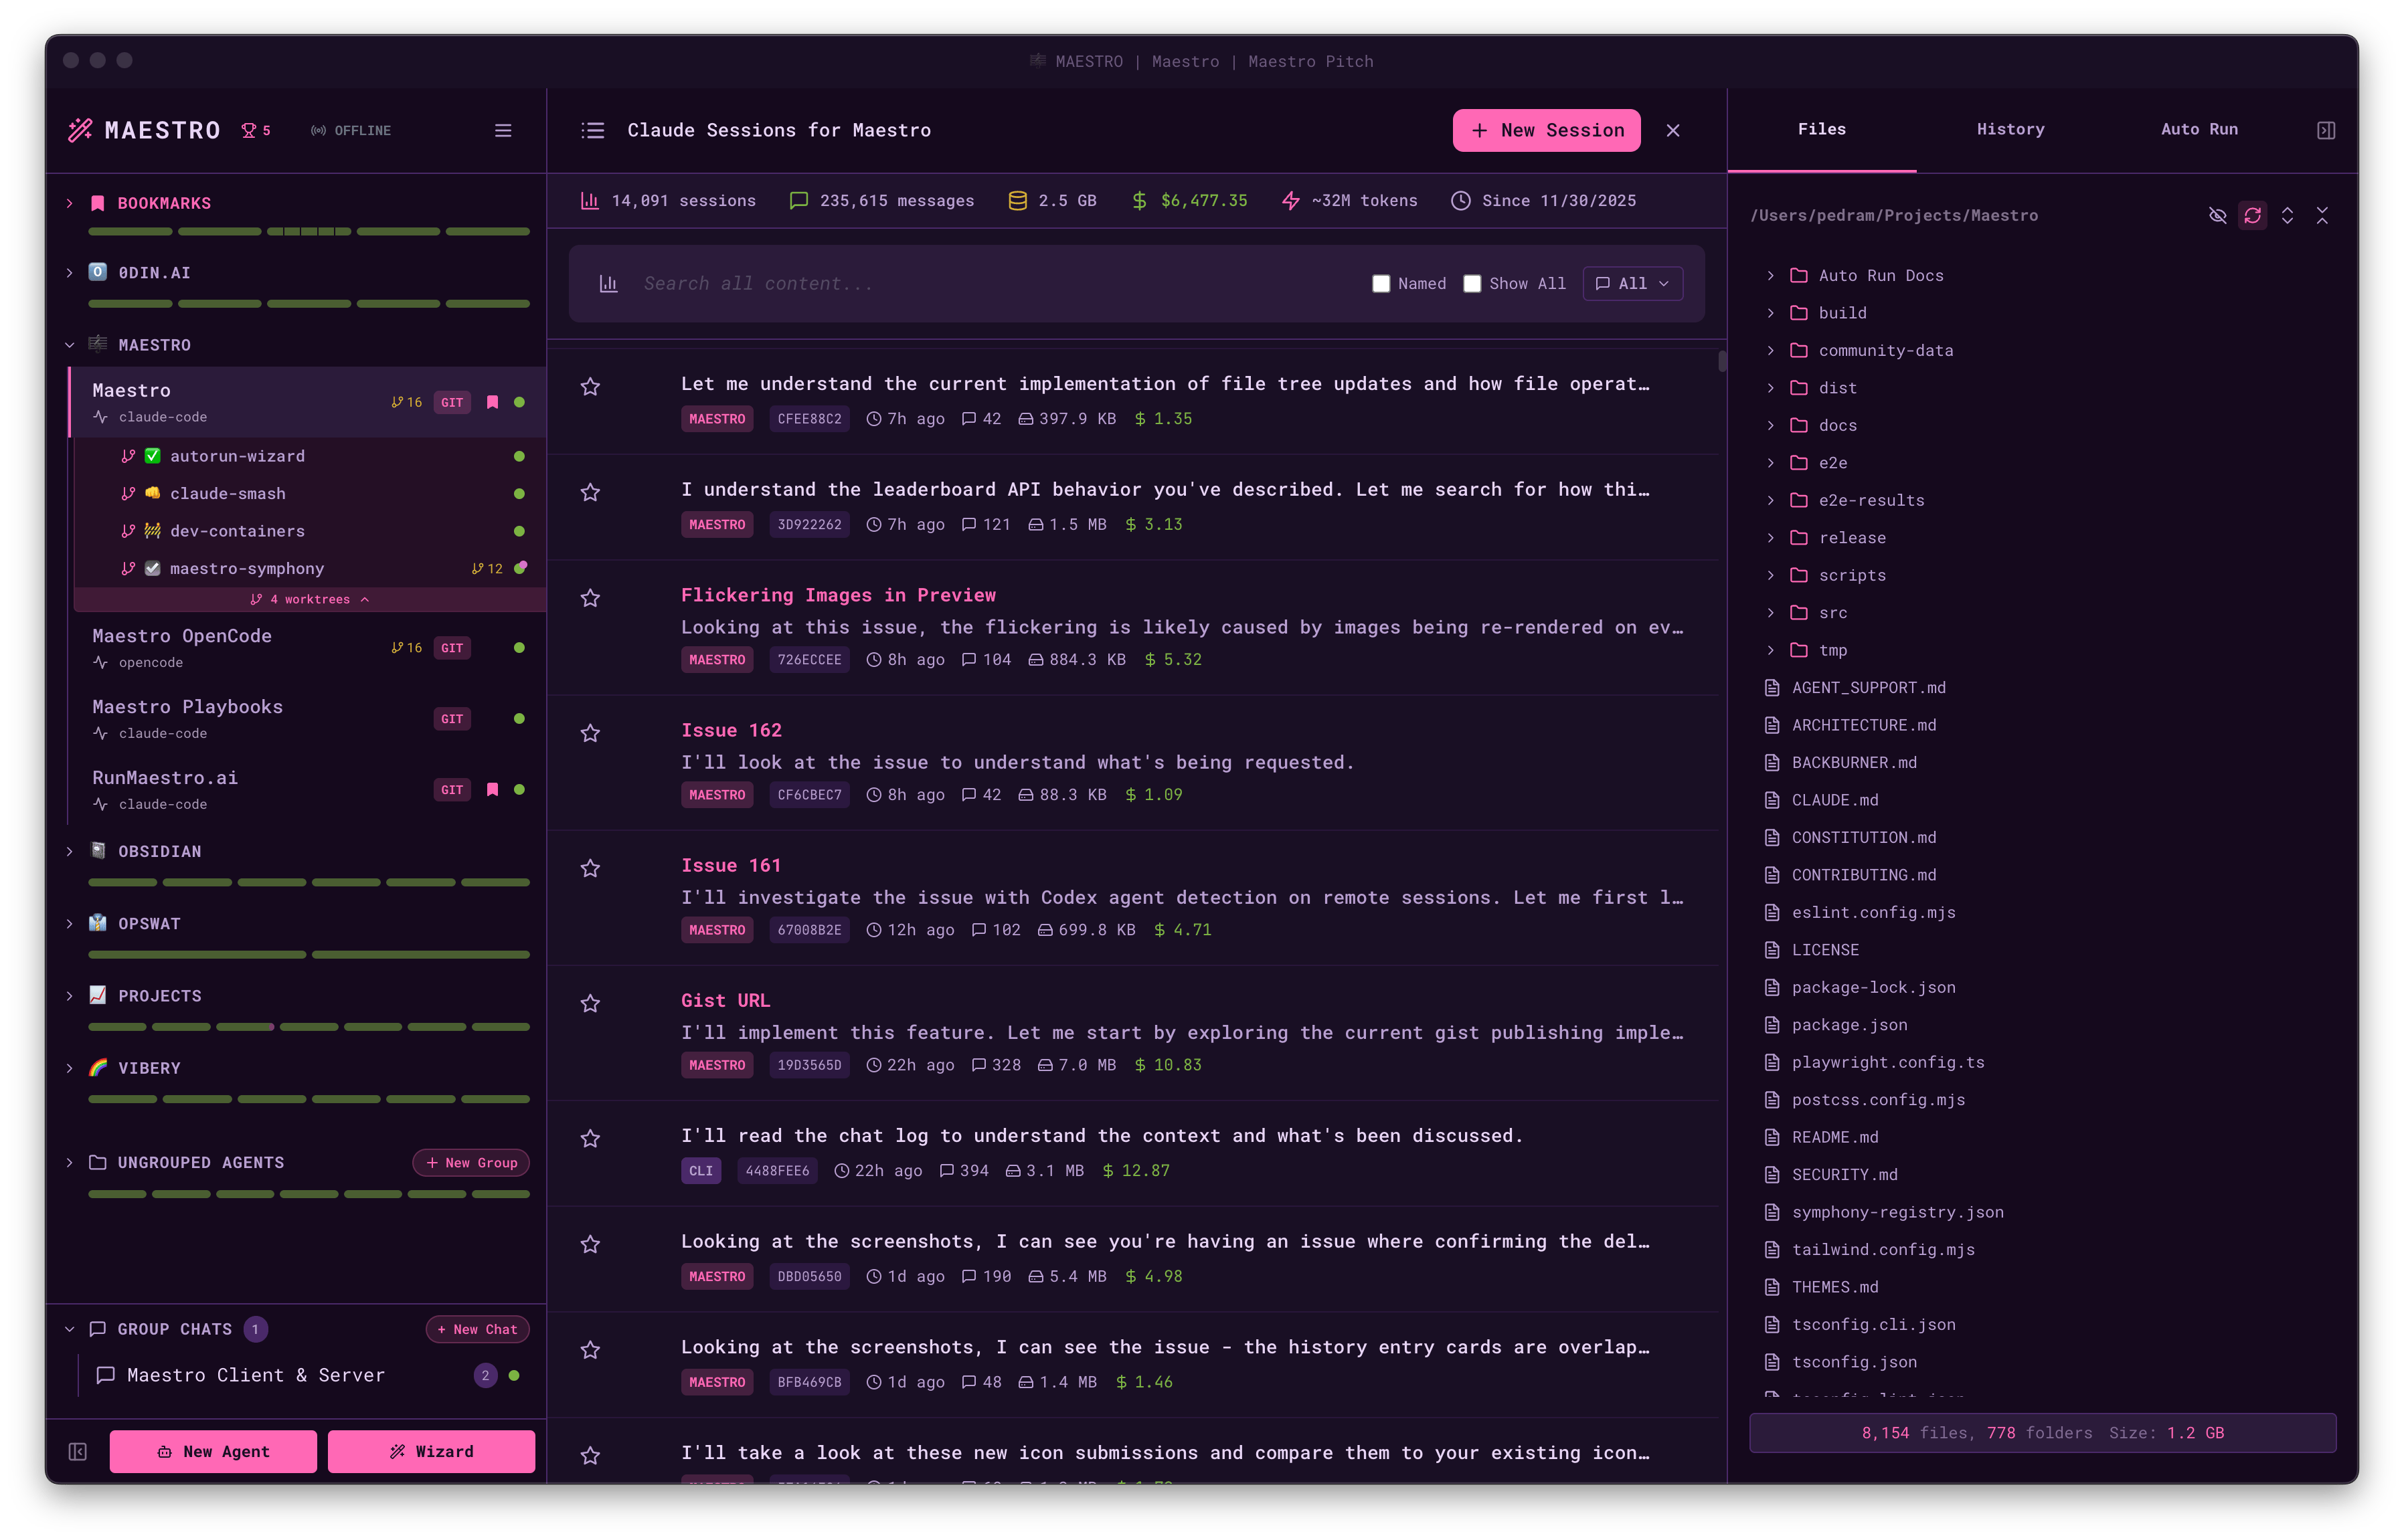Expand the src folder

click(1770, 613)
